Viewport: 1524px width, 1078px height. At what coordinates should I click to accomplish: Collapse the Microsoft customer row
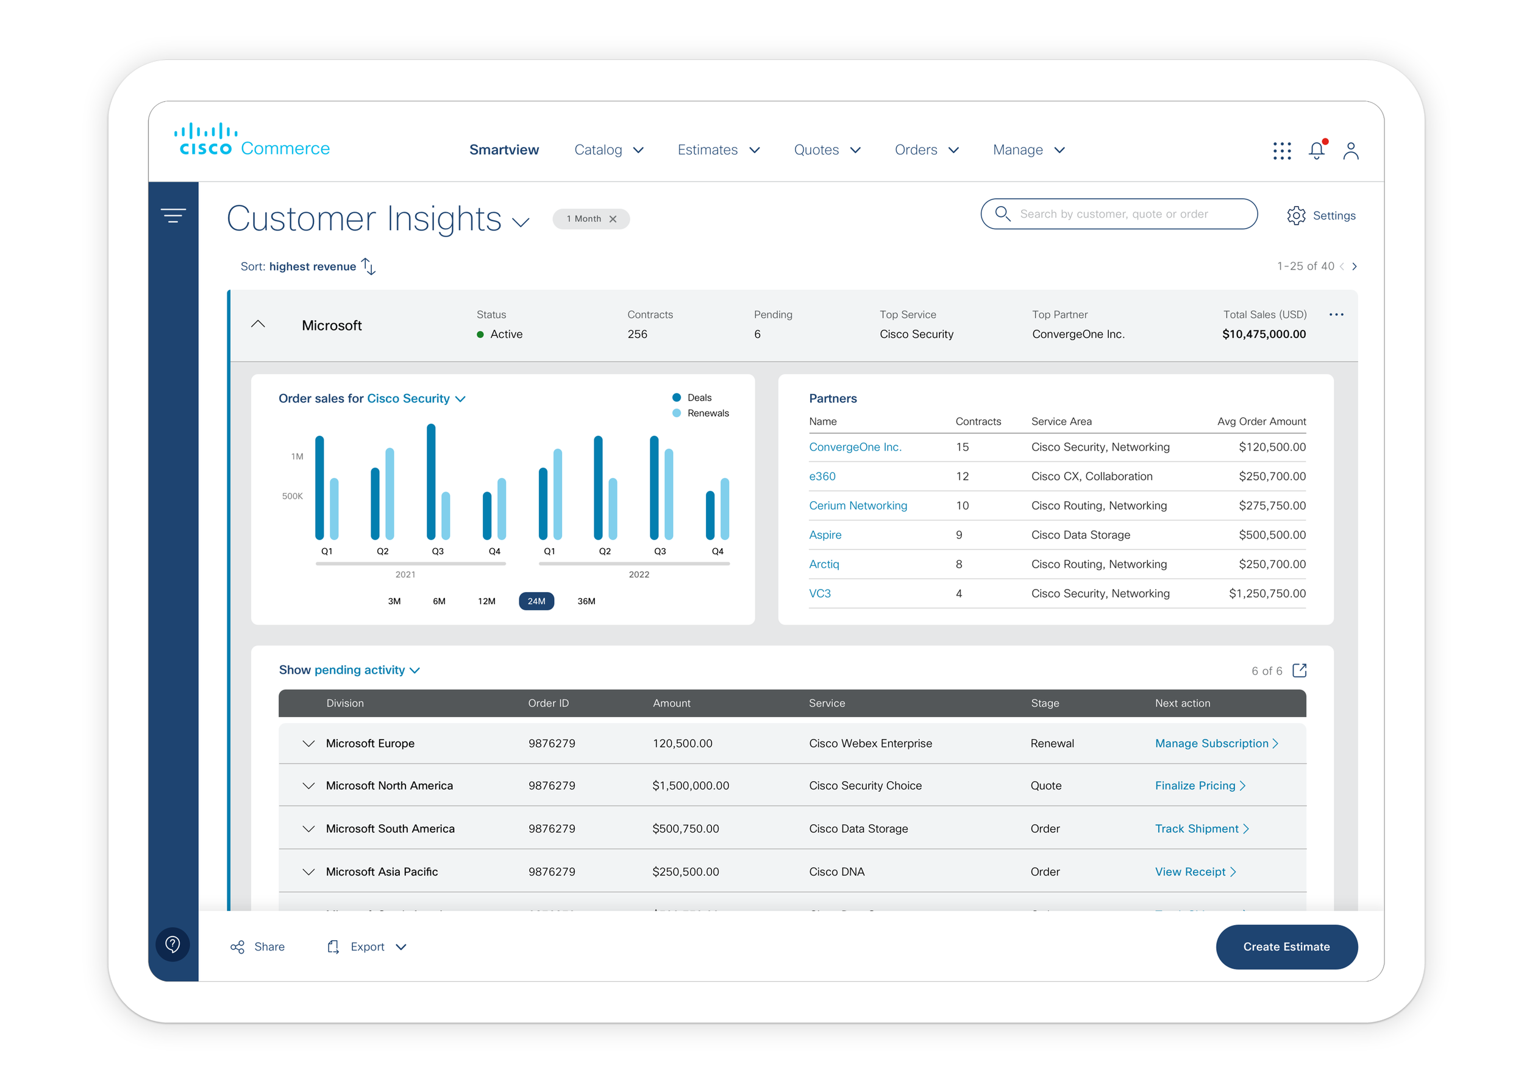click(258, 324)
